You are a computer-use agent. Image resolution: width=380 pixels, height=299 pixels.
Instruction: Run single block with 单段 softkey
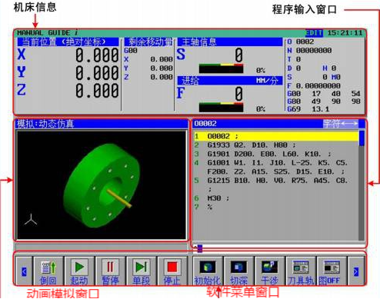click(x=142, y=271)
